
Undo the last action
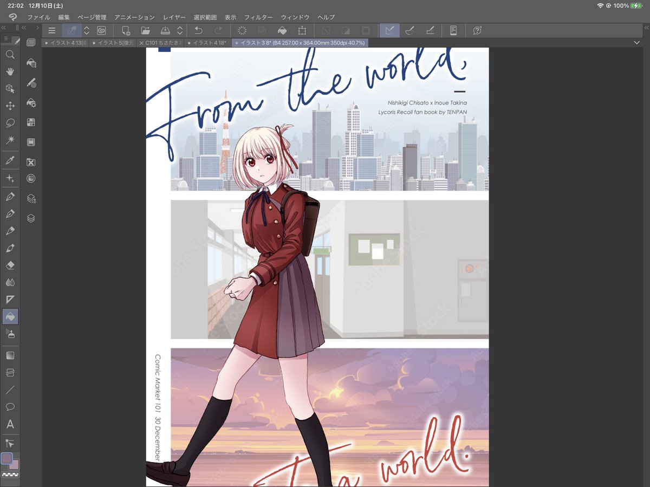(x=198, y=31)
